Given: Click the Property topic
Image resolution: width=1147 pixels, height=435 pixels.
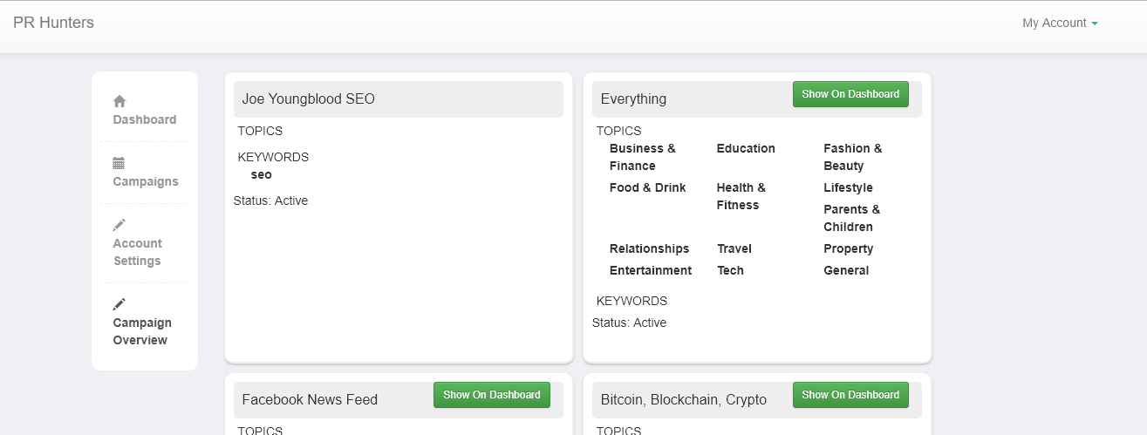Looking at the screenshot, I should coord(849,248).
